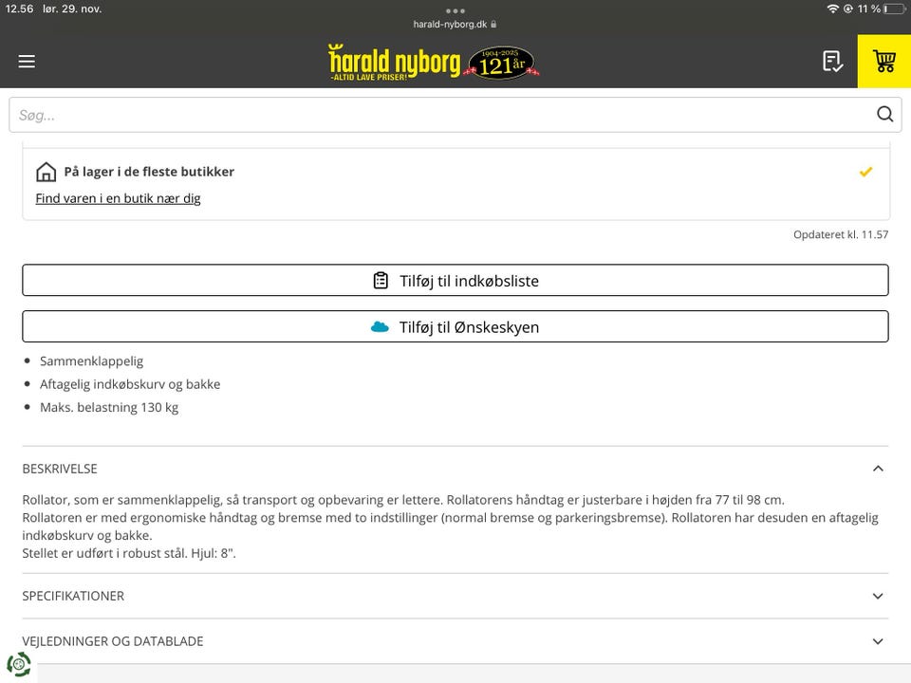Image resolution: width=911 pixels, height=683 pixels.
Task: Click 'Maks. belastning 130 kg' bullet
Action: [x=109, y=408]
